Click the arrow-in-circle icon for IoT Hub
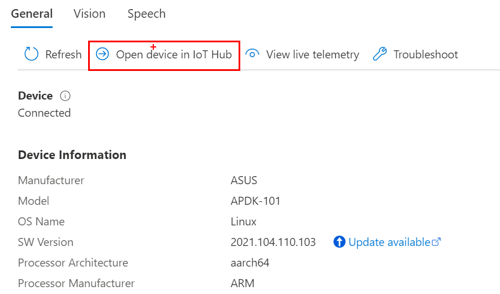Viewport: 500px width, 294px height. [102, 54]
